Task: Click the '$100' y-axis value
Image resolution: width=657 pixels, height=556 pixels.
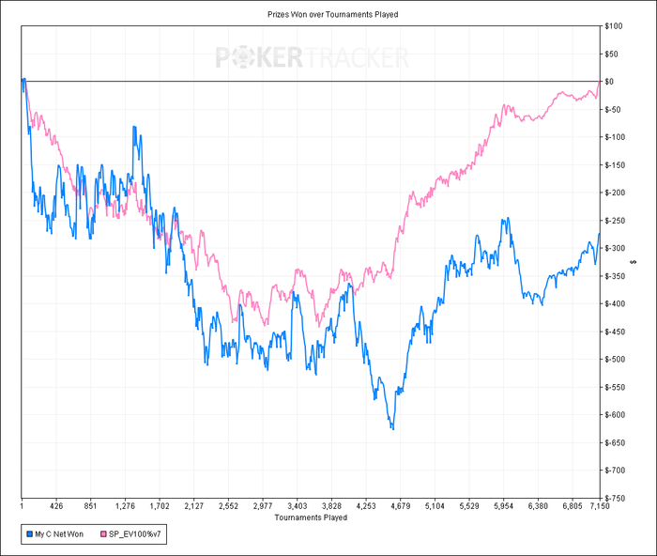Action: tap(614, 26)
